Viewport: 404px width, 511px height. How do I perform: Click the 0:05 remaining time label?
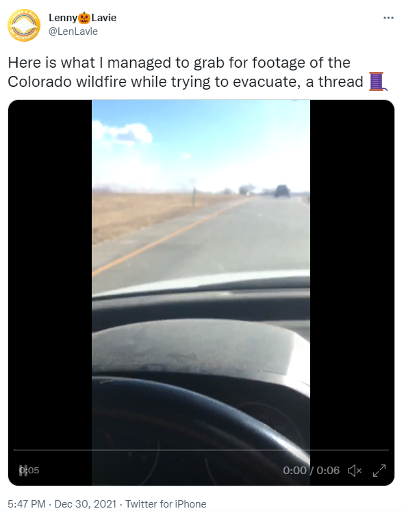29,470
